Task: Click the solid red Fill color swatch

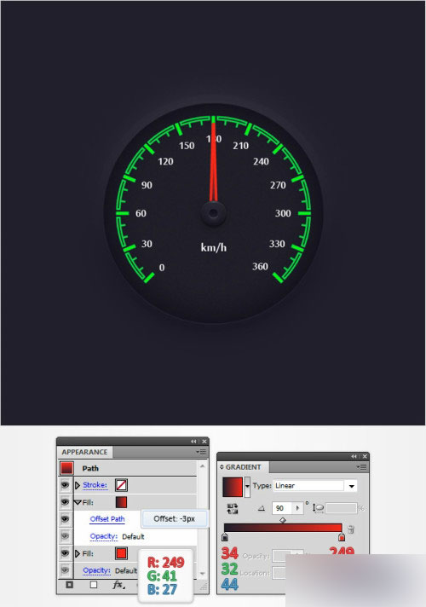Action: coord(121,553)
